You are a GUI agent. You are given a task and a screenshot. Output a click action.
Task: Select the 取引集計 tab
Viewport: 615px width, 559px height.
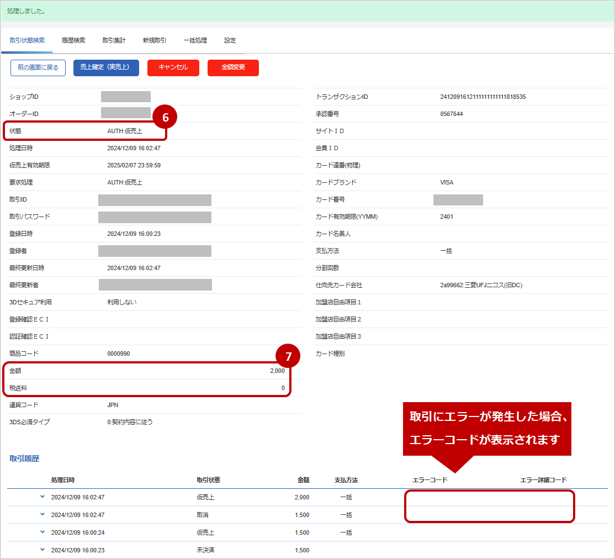114,40
